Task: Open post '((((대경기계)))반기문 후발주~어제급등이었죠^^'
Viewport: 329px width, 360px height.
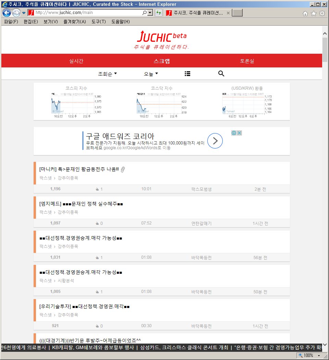Action: pos(90,340)
